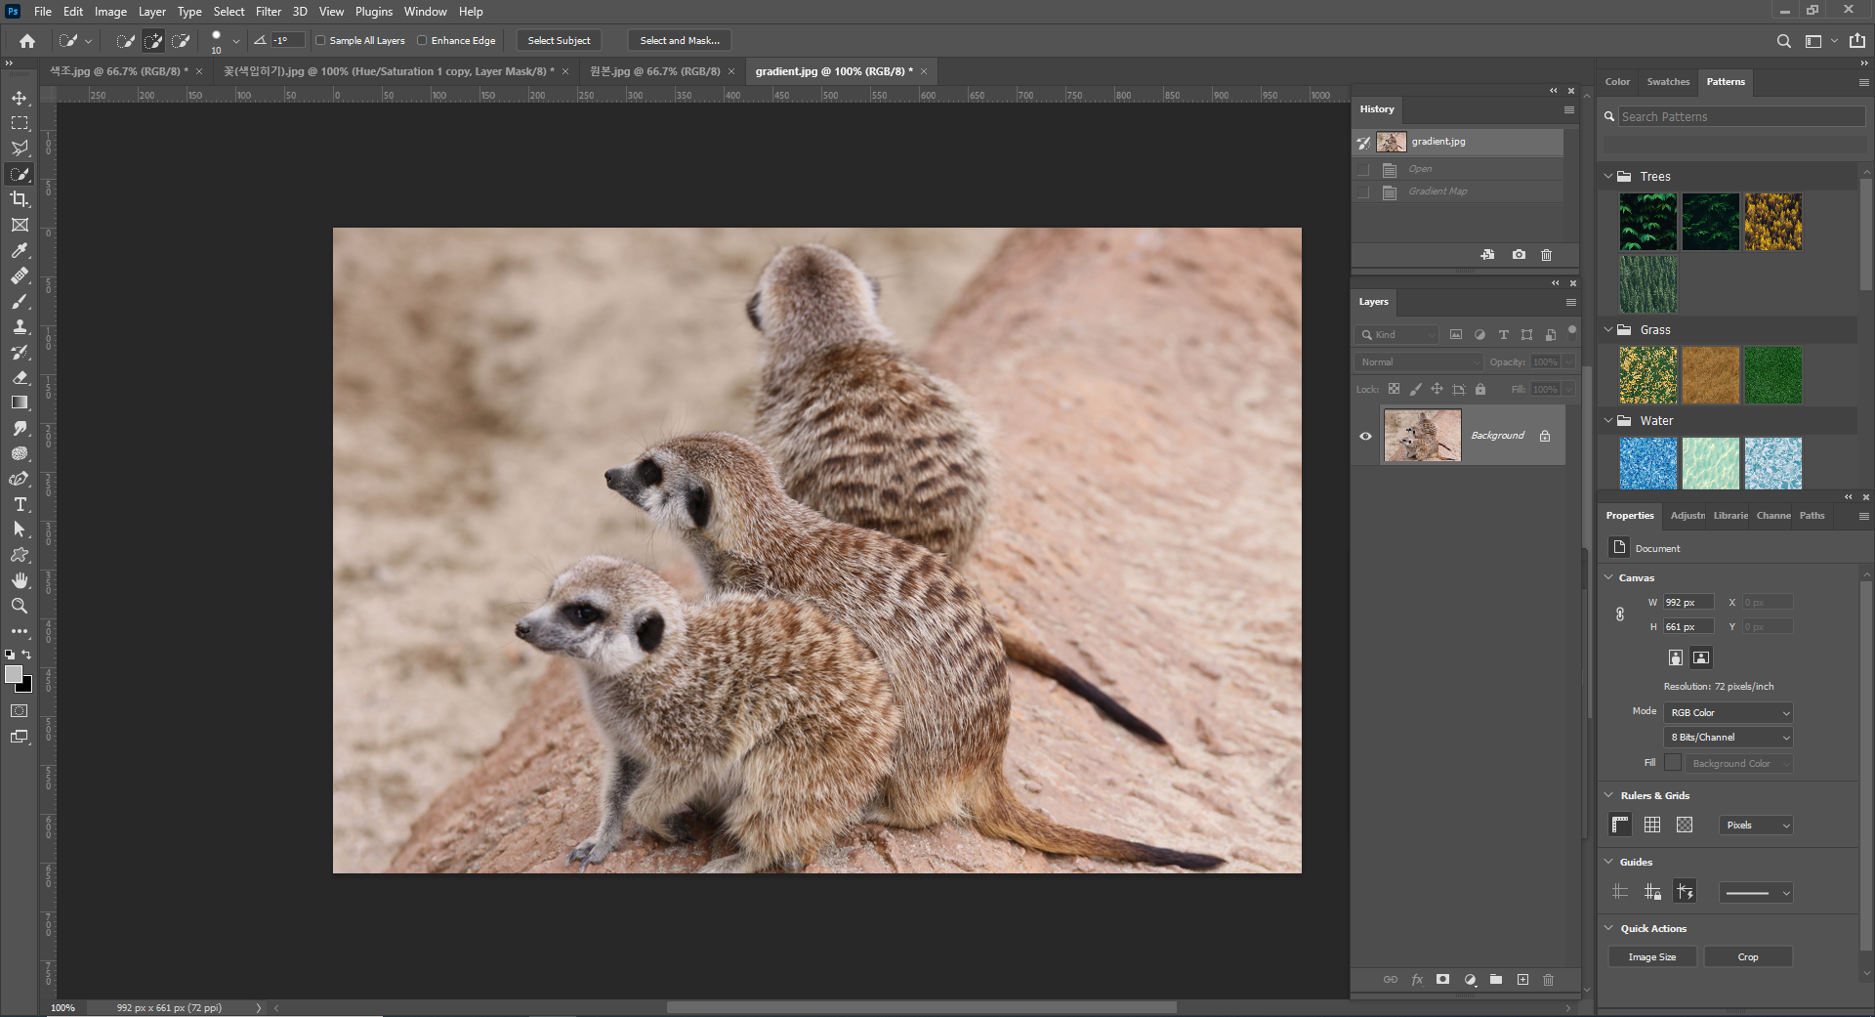Image resolution: width=1875 pixels, height=1017 pixels.
Task: Hide the Background layer with eye icon
Action: [x=1365, y=436]
